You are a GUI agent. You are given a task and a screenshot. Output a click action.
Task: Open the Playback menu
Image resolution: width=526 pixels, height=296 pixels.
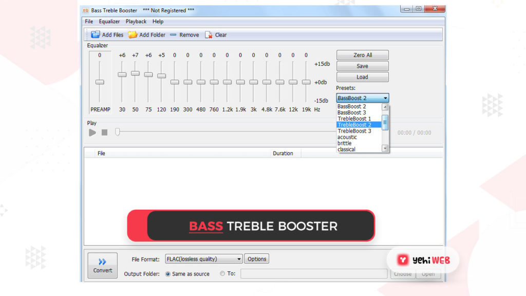click(x=136, y=22)
